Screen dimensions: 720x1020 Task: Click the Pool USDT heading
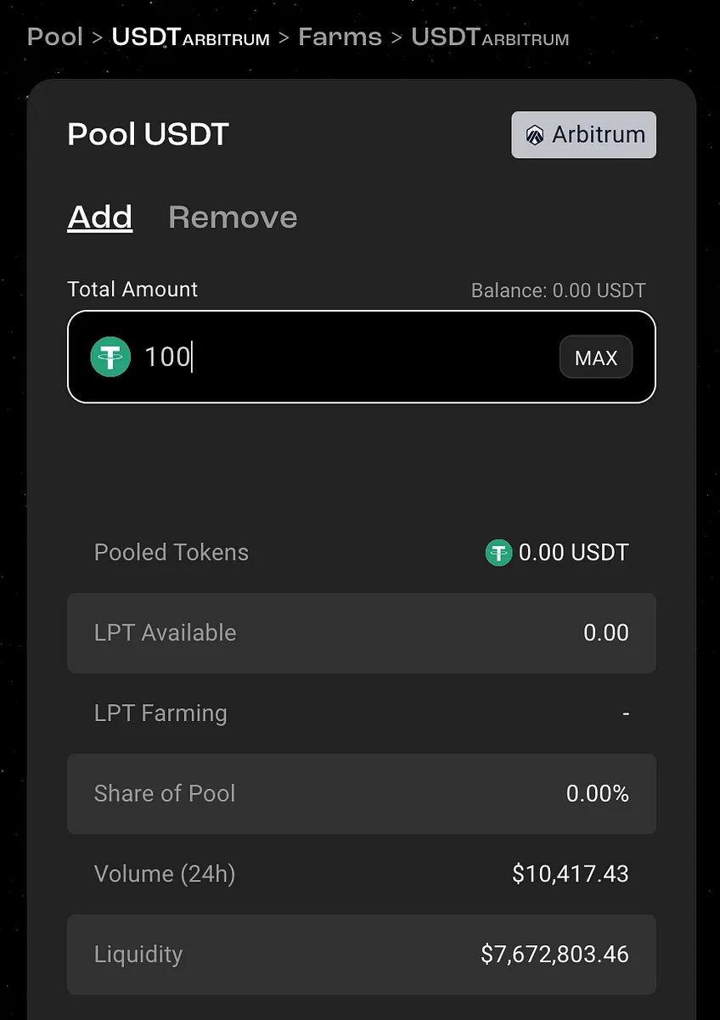coord(149,134)
